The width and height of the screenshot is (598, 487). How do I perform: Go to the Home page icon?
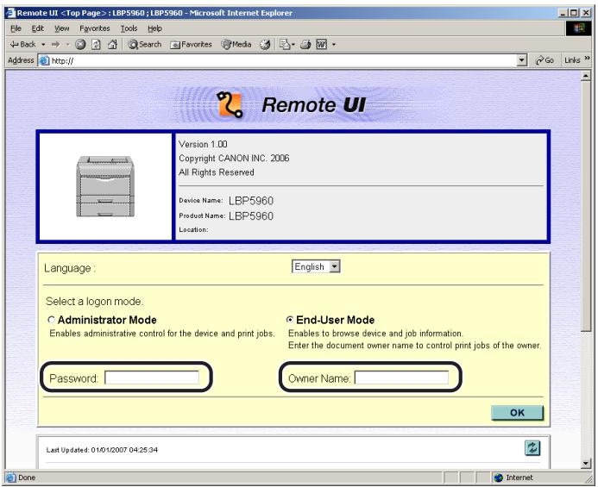[112, 45]
